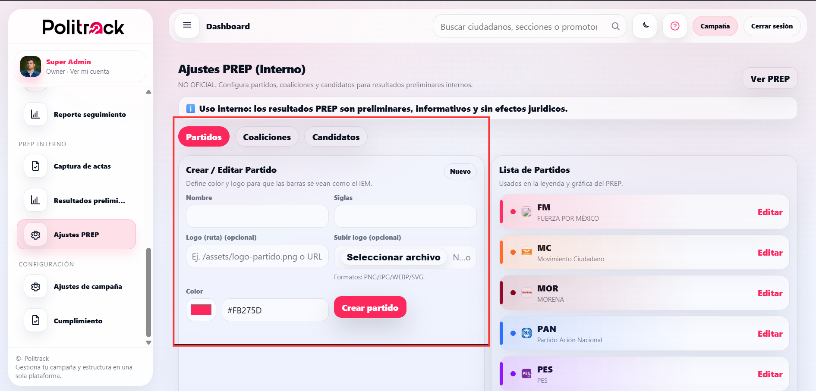816x391 pixels.
Task: Open the Candidatos tab
Action: [x=335, y=137]
